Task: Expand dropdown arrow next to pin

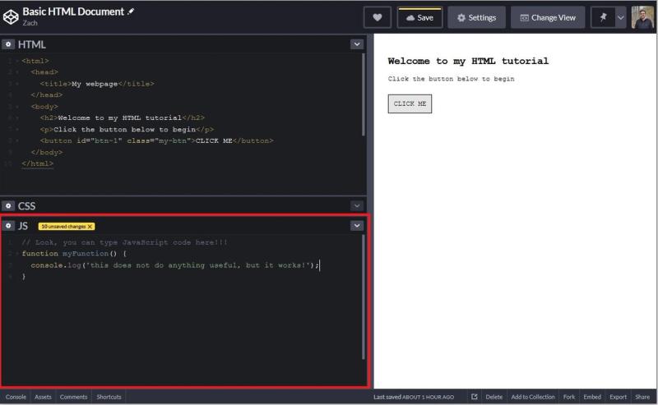Action: [621, 17]
